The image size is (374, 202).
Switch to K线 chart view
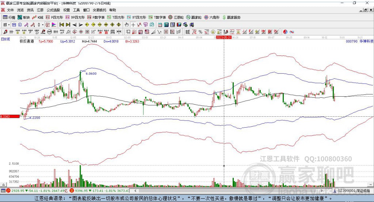pos(38,18)
